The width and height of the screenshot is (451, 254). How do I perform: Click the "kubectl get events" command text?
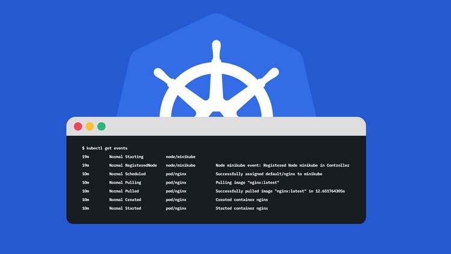point(107,148)
